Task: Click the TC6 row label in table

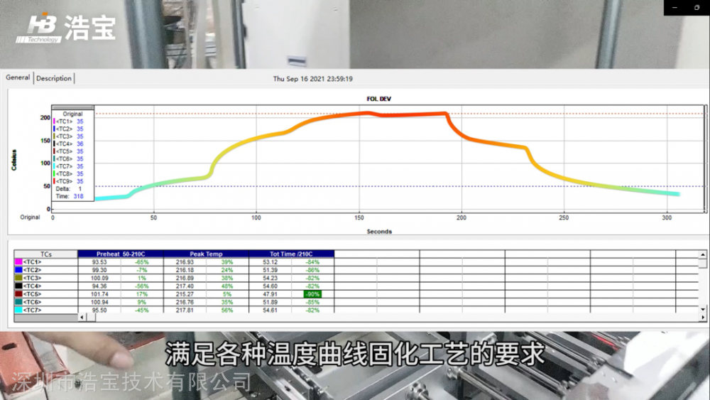Action: pos(32,302)
